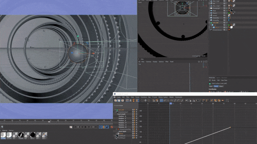Click hamburger icon left of timeline Create menu
This screenshot has width=257, height=144.
pyautogui.click(x=115, y=97)
